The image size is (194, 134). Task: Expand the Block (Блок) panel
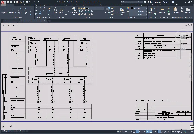110,18
